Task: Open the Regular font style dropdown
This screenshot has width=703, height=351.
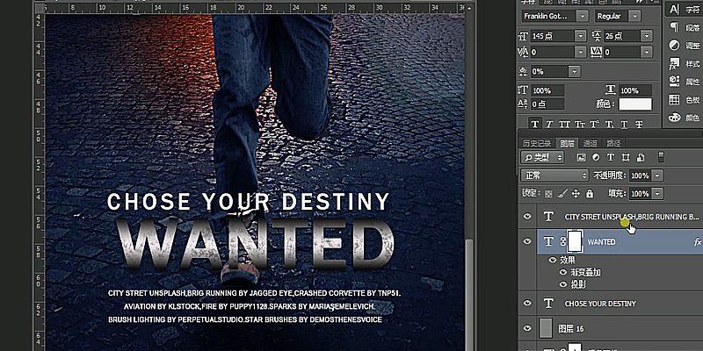Action: click(634, 16)
